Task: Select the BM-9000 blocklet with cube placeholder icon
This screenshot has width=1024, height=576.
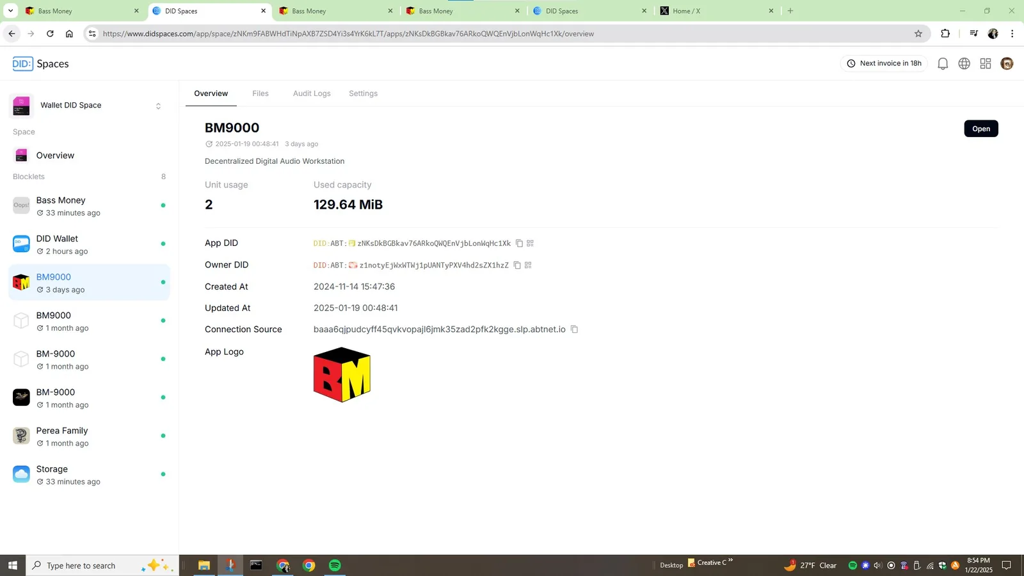Action: [89, 360]
